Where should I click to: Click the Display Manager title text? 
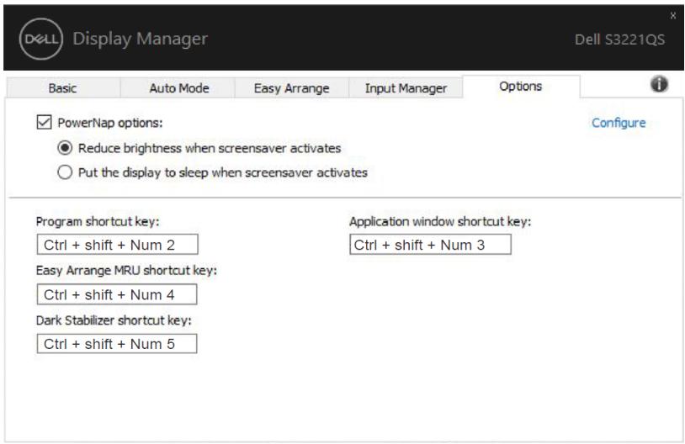(x=141, y=40)
